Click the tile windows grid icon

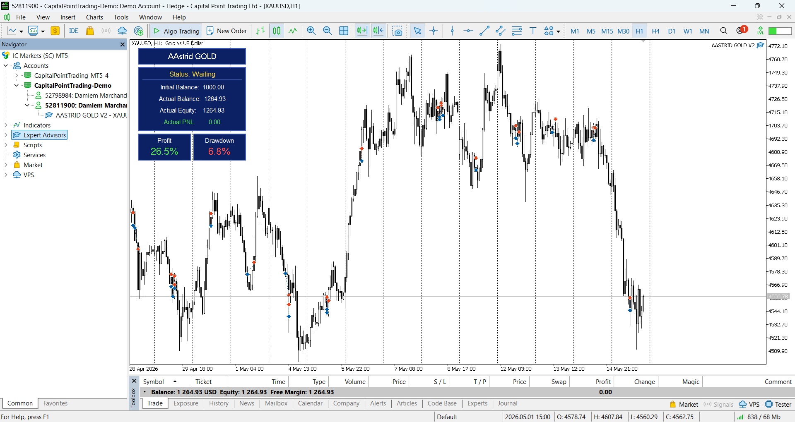(x=344, y=31)
